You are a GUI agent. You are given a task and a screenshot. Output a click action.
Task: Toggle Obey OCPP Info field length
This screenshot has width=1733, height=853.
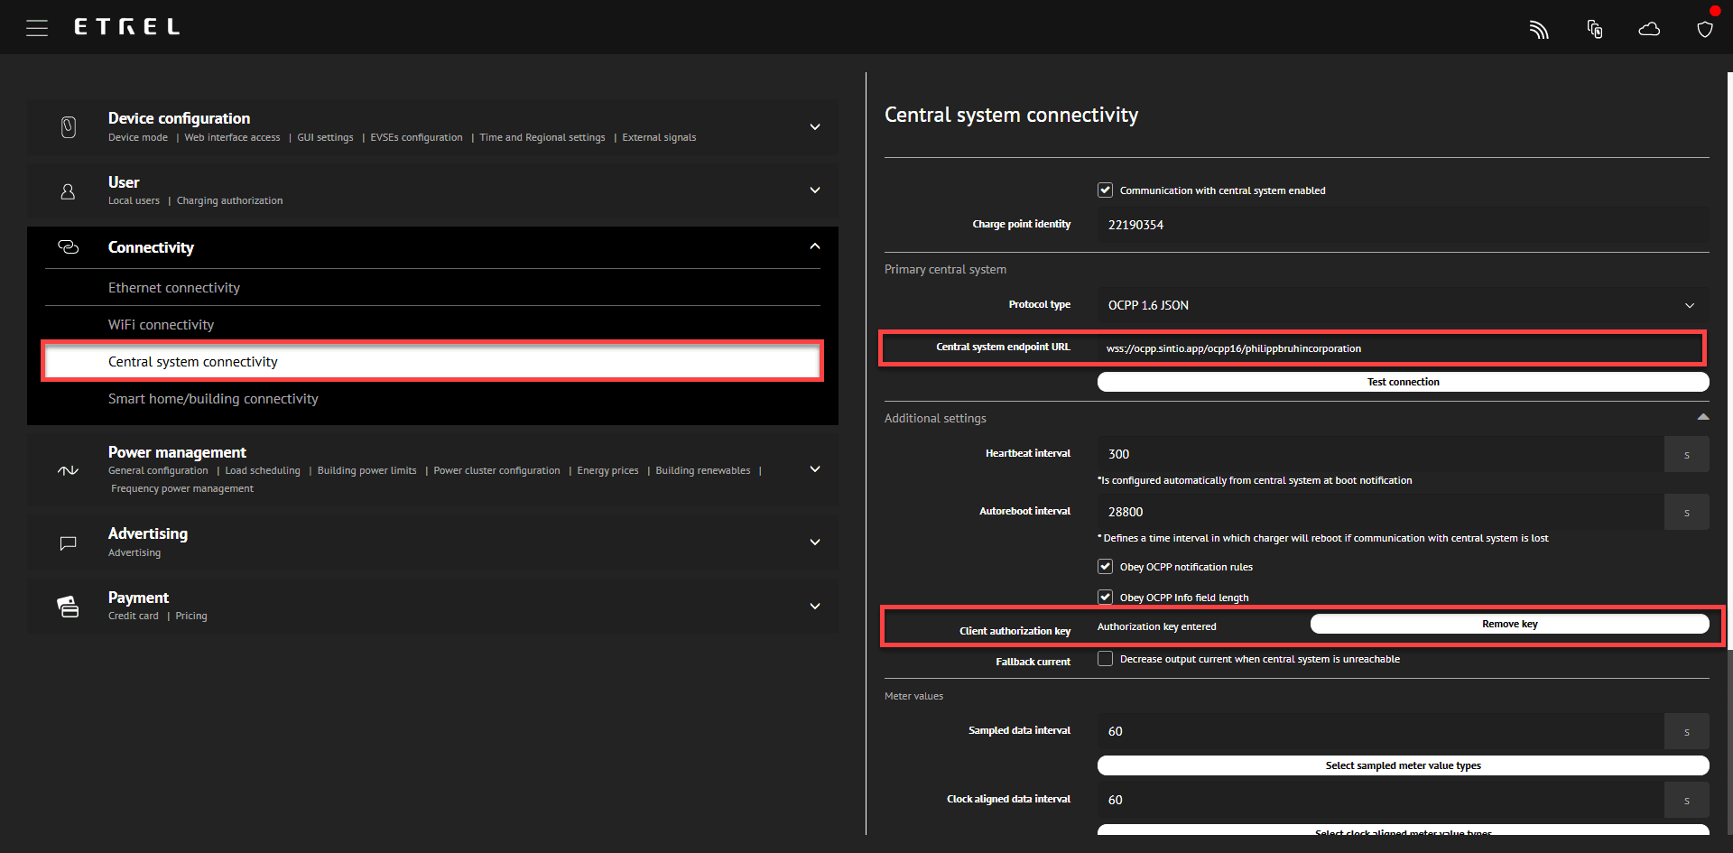(1105, 598)
